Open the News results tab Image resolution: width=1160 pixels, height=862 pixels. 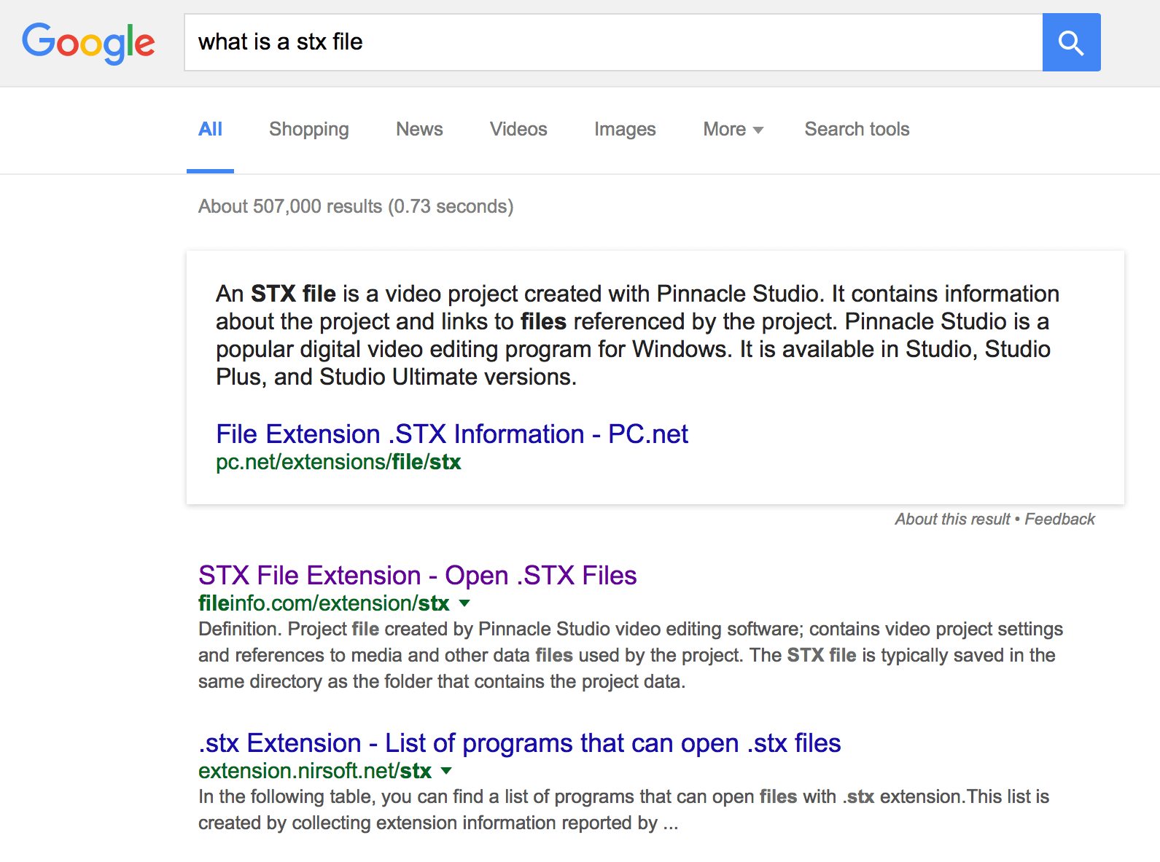419,130
